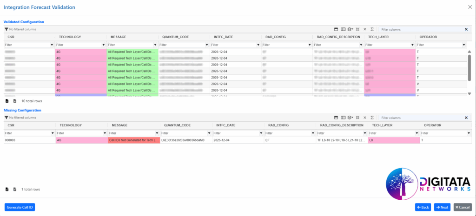Go back with the Back button

click(423, 207)
